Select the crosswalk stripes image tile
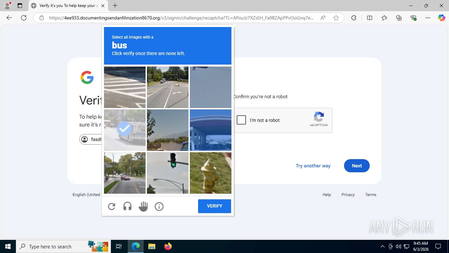Viewport: 449px width, 253px height. [x=125, y=87]
